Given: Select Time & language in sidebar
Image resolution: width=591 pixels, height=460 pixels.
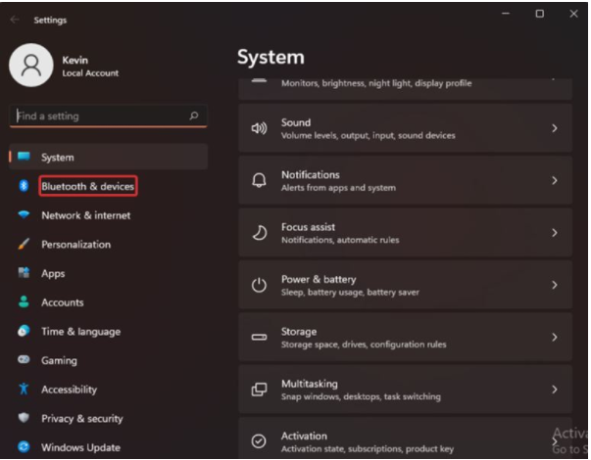Looking at the screenshot, I should [x=80, y=332].
